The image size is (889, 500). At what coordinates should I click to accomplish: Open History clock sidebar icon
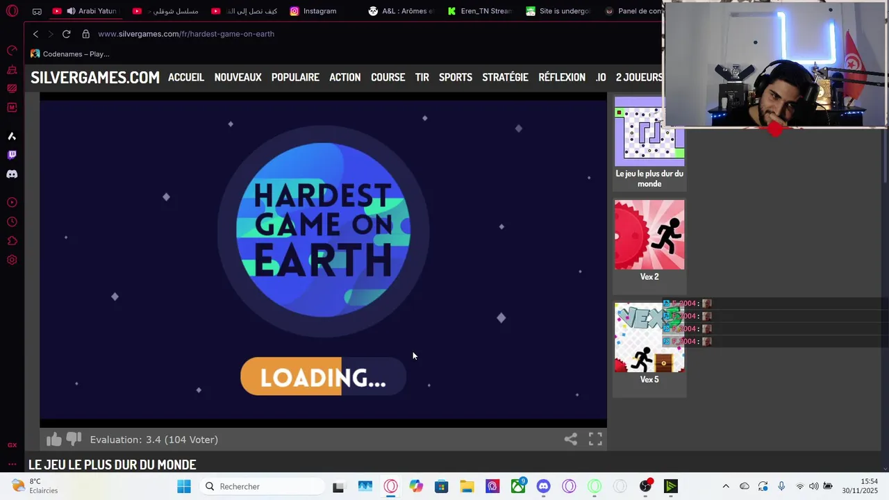point(12,222)
